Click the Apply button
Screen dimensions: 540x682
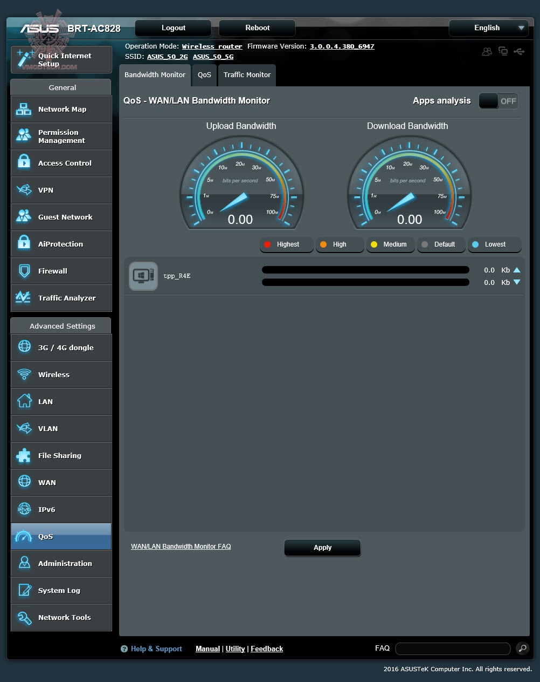click(x=322, y=548)
